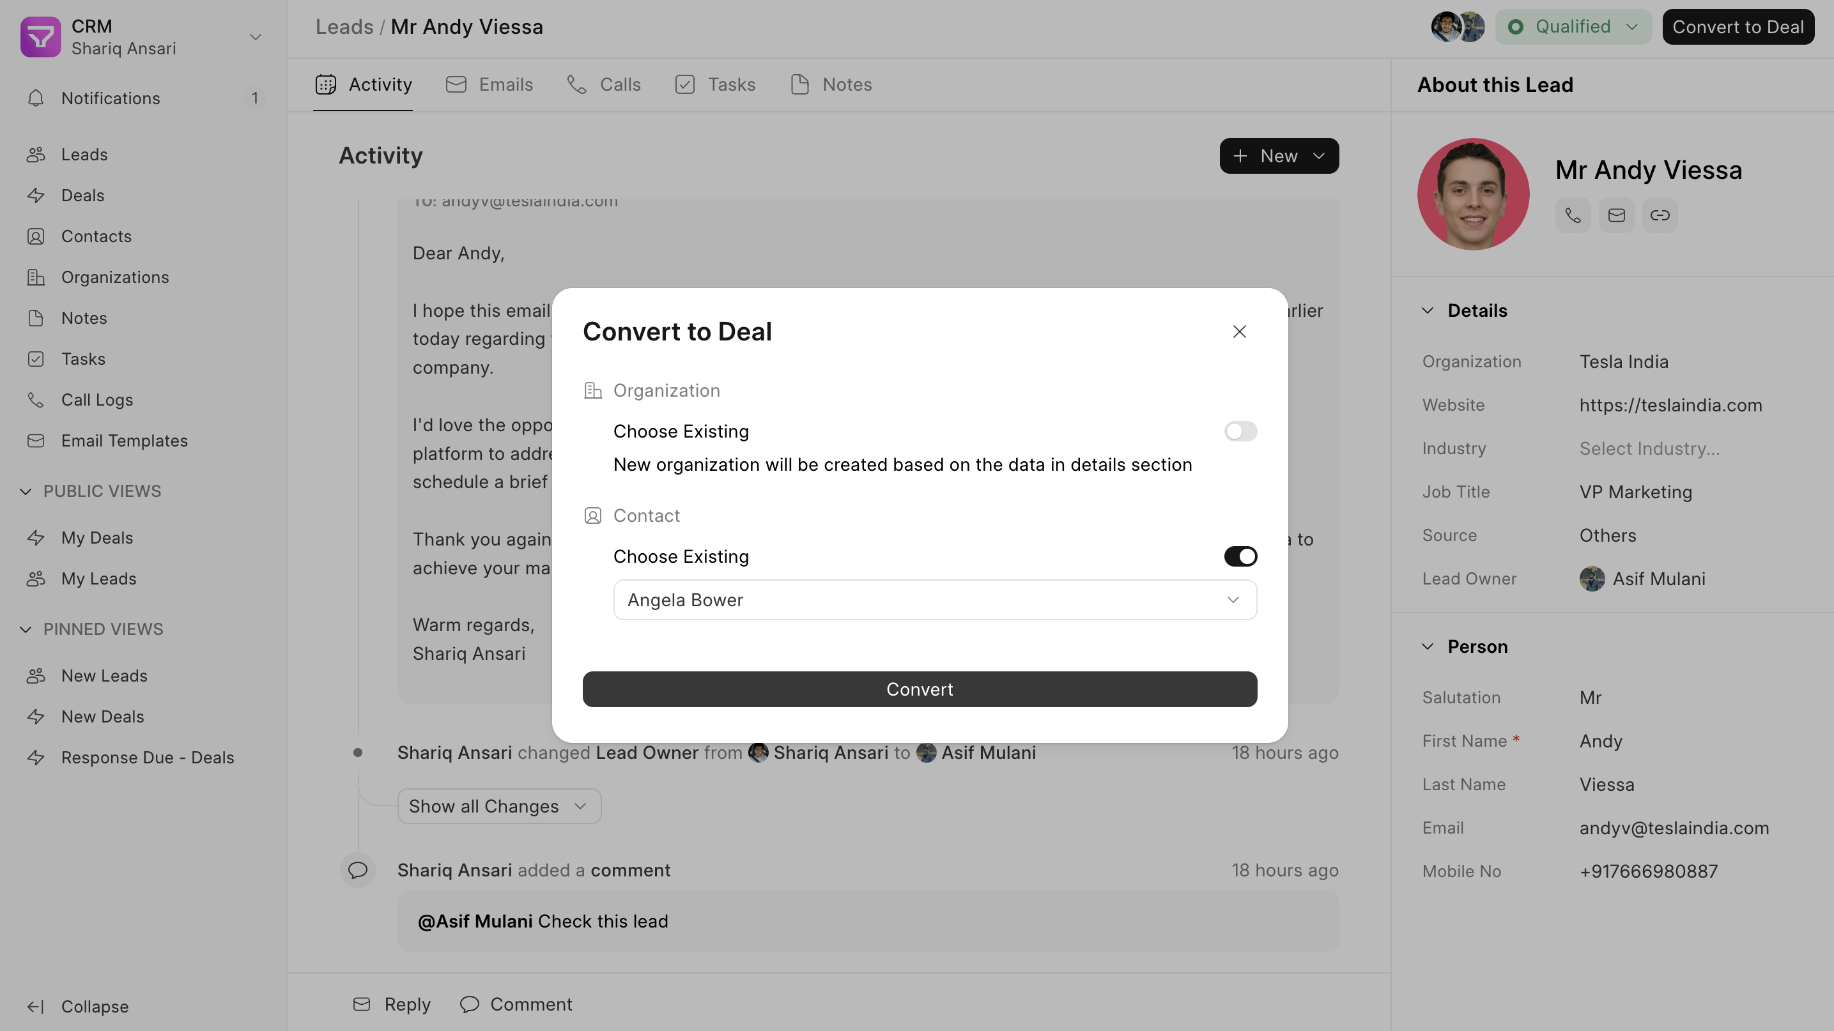Click the CRM logo icon
Viewport: 1834px width, 1031px height.
point(41,37)
